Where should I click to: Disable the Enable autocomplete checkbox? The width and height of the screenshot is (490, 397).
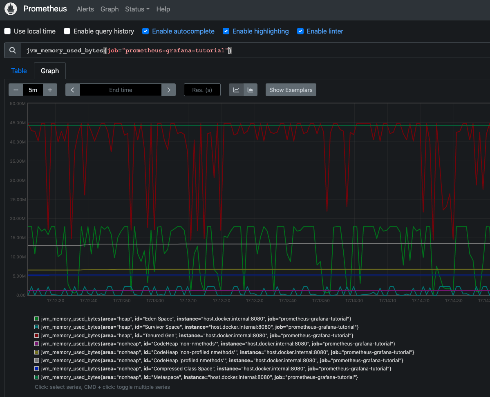click(145, 31)
